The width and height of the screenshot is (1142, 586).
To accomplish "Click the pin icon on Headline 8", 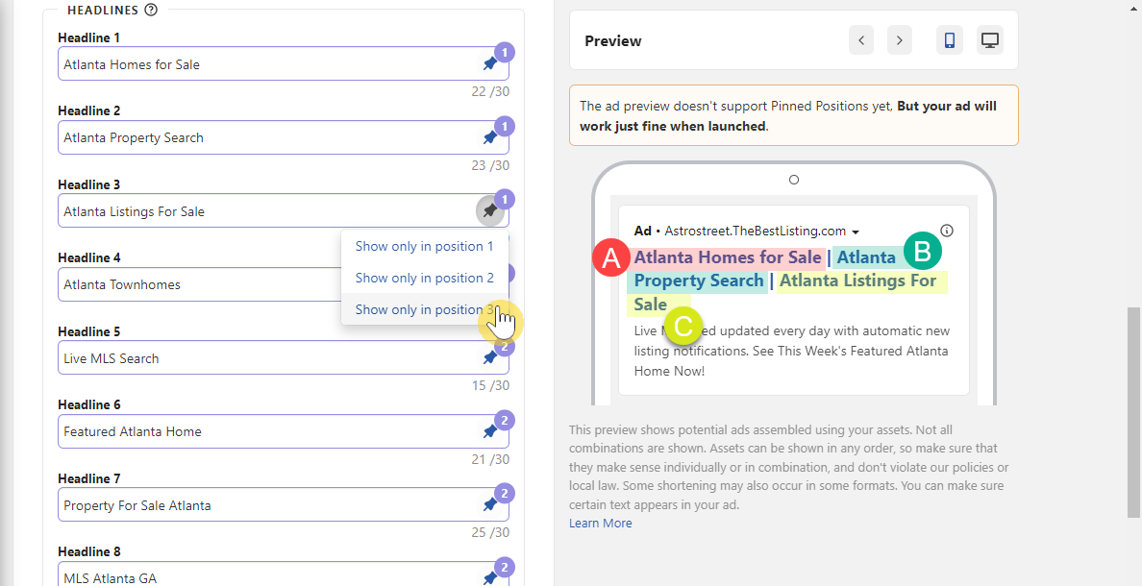I will [490, 577].
